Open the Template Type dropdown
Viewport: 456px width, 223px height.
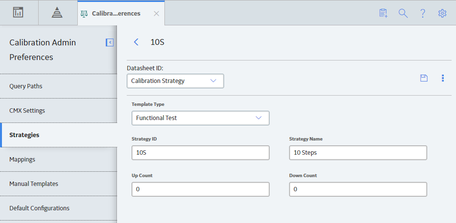(x=201, y=118)
